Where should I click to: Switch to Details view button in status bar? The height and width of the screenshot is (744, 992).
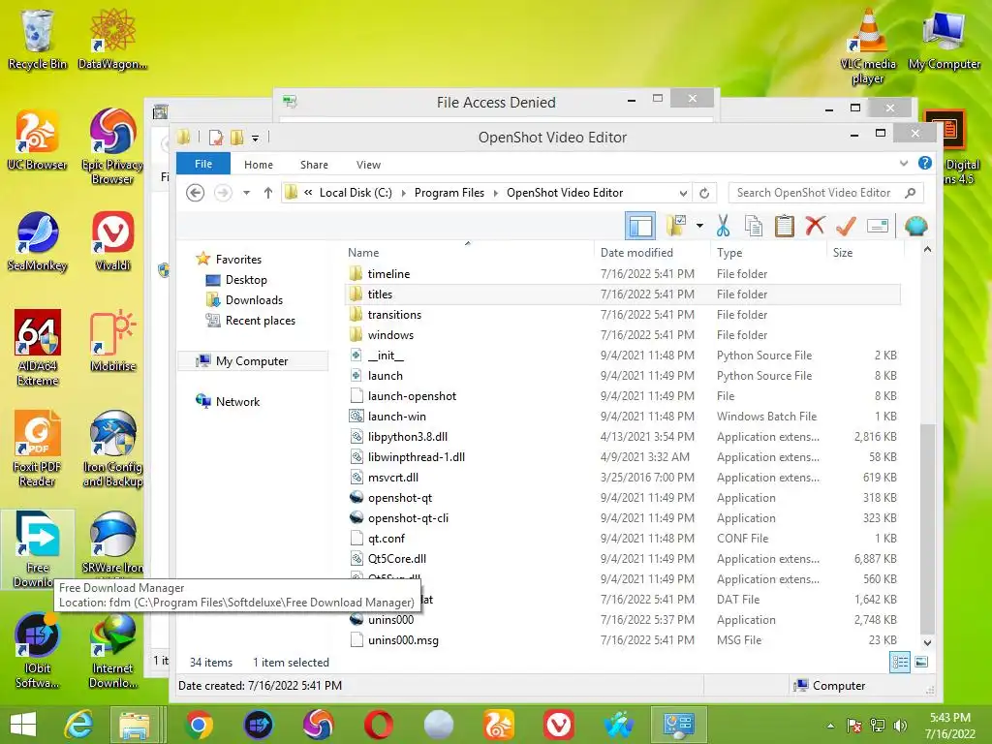pos(900,662)
